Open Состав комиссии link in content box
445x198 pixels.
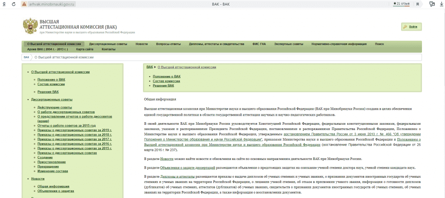coord(166,81)
